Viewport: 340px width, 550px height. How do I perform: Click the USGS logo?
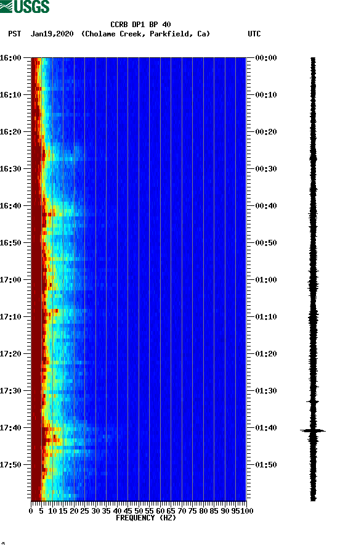point(25,6)
